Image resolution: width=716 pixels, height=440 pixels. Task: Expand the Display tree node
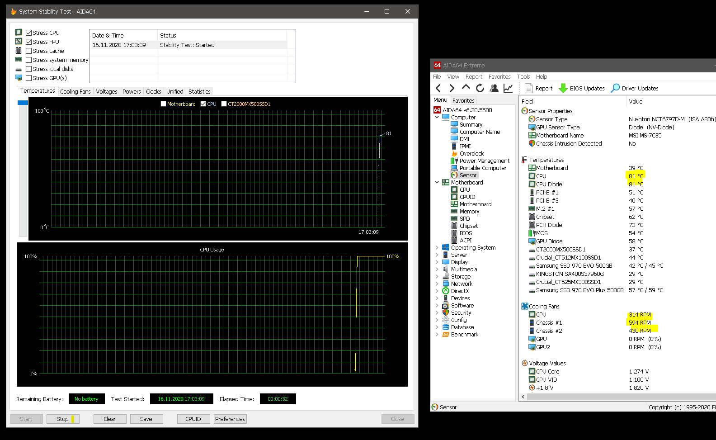pos(437,262)
